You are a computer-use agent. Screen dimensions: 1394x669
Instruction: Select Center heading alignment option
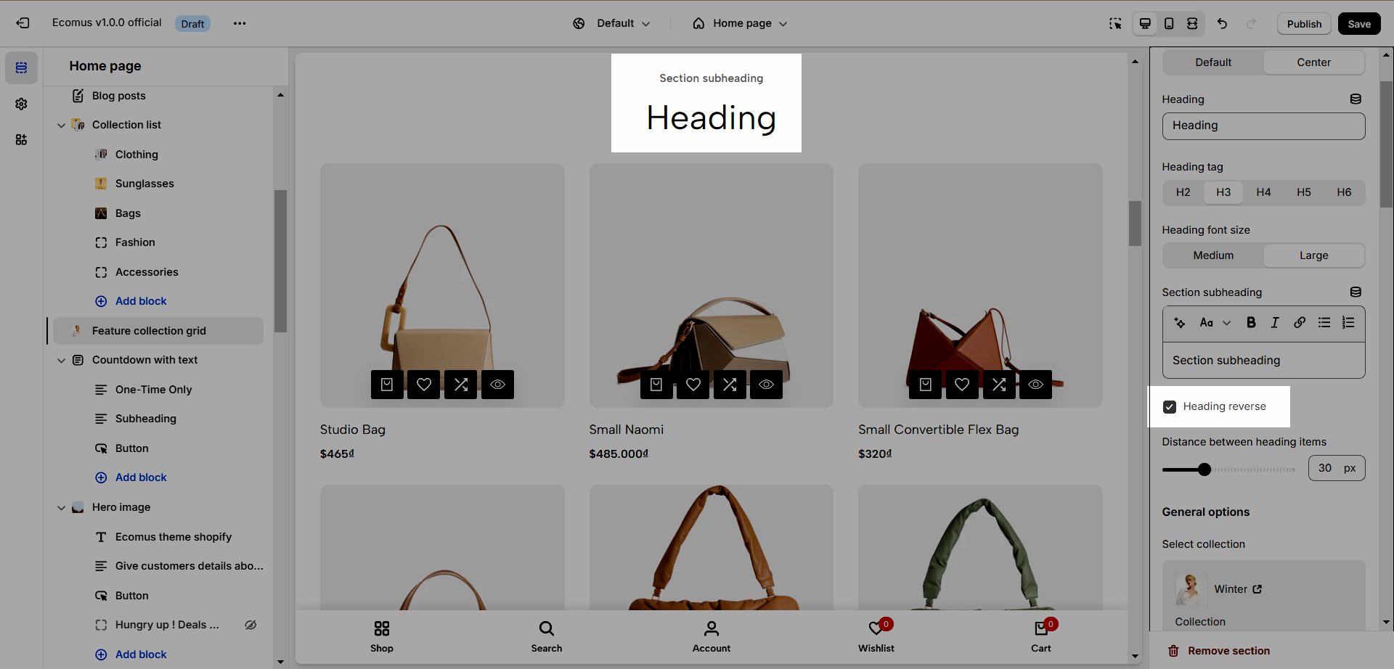point(1314,62)
